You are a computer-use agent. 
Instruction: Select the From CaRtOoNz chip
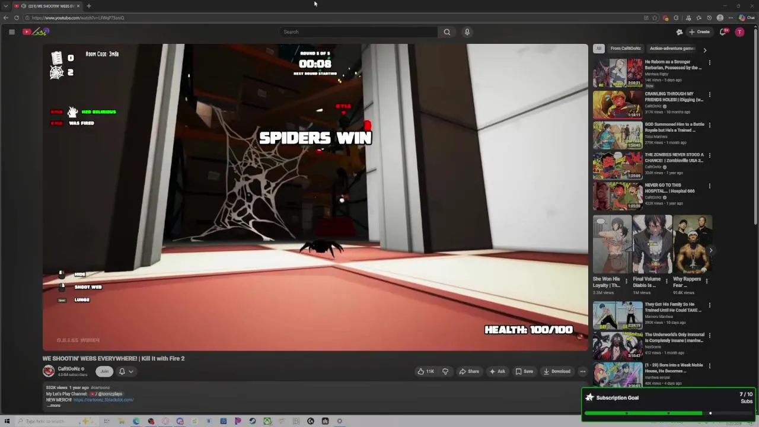coord(626,49)
